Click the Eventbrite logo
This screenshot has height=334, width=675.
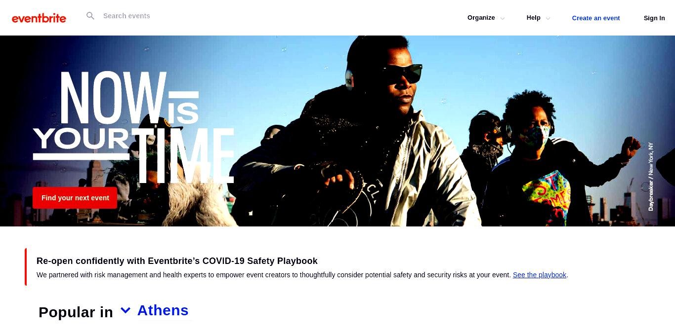coord(39,18)
